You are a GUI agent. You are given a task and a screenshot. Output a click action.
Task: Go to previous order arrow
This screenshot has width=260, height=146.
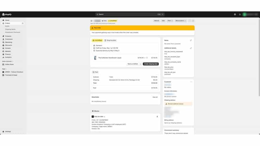point(190,21)
